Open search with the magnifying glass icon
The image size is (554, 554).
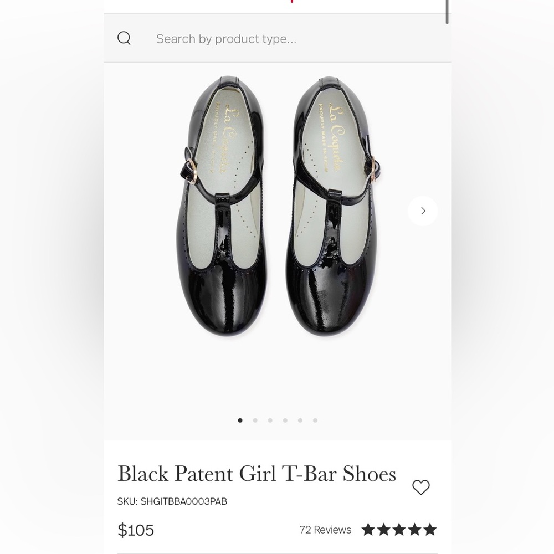point(124,38)
